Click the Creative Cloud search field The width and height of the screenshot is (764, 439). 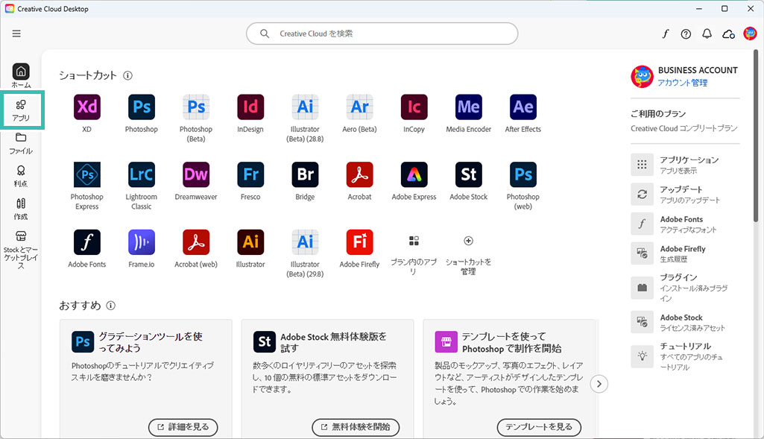pos(382,34)
